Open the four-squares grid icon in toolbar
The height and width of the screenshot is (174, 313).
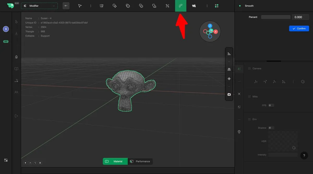click(x=216, y=6)
